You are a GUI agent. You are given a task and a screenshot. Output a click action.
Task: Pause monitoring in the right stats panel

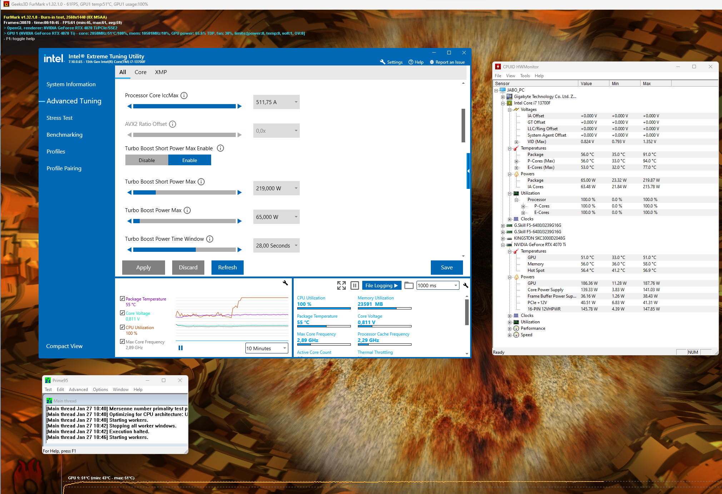[x=354, y=285]
